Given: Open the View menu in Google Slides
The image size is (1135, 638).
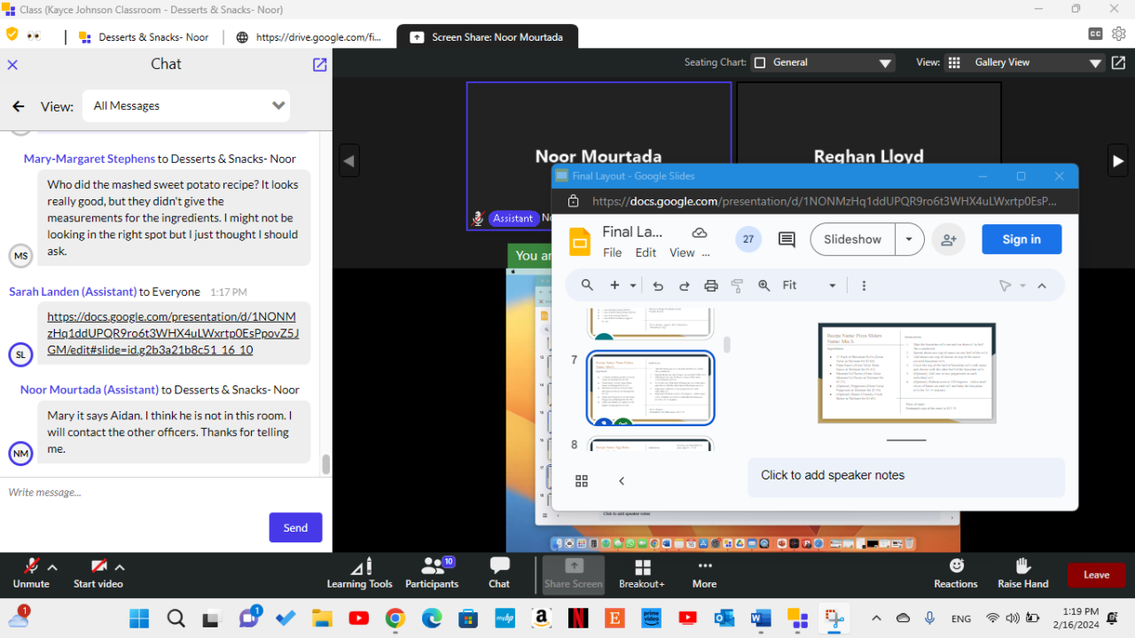Looking at the screenshot, I should click(682, 253).
